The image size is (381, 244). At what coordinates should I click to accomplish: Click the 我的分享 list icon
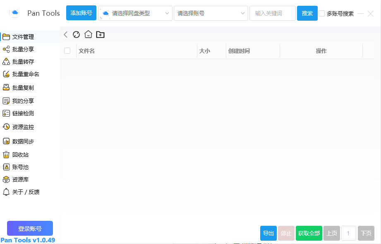click(x=6, y=100)
